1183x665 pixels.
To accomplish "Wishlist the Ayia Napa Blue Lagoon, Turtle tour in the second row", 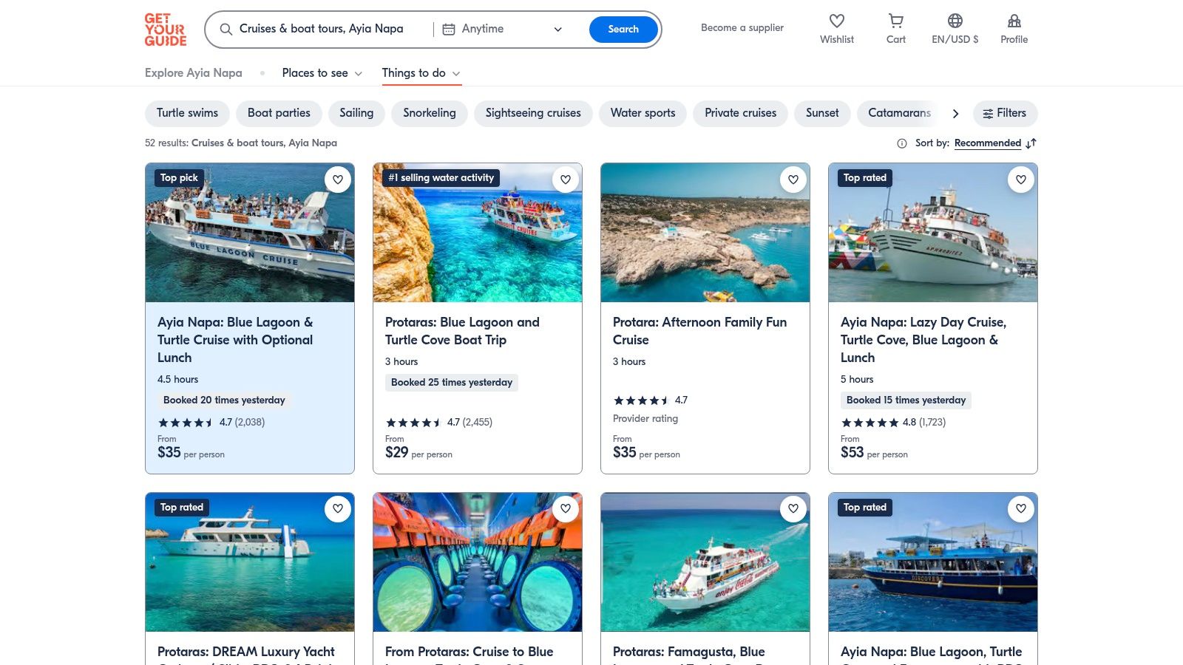I will (1021, 509).
